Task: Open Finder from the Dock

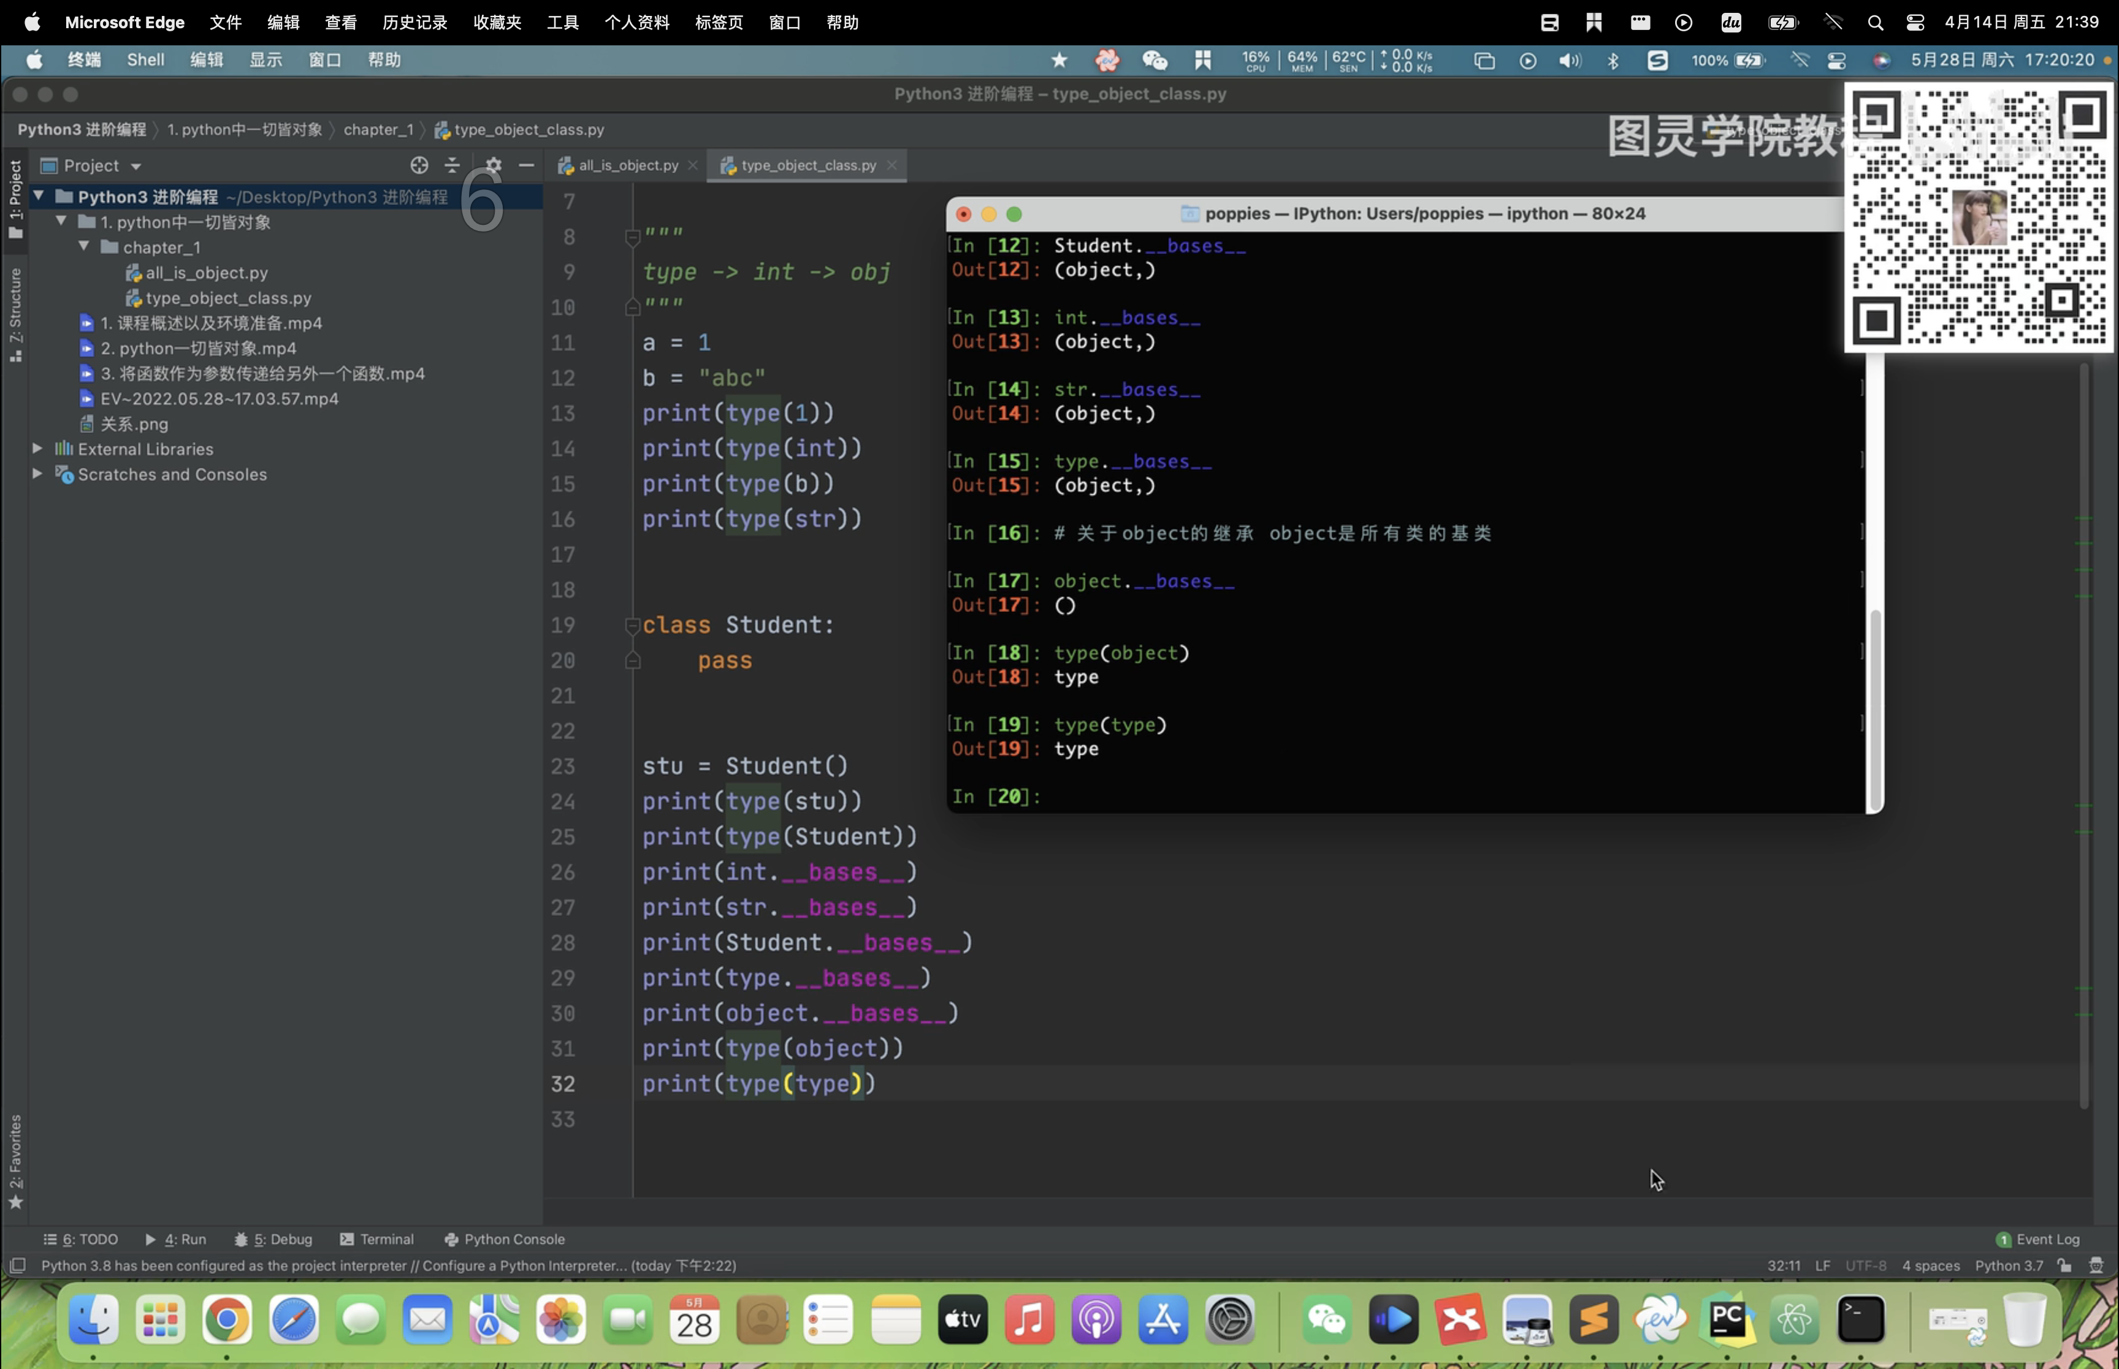Action: [x=93, y=1319]
